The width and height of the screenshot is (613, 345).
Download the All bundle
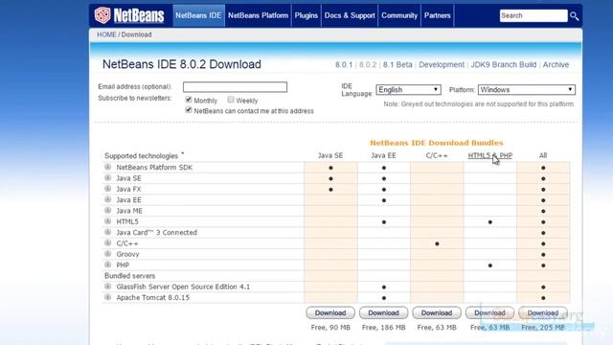(x=543, y=313)
